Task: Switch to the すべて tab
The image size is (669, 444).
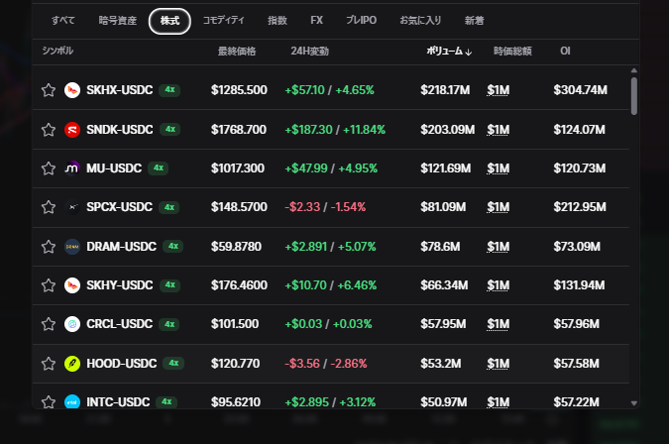Action: click(x=63, y=21)
